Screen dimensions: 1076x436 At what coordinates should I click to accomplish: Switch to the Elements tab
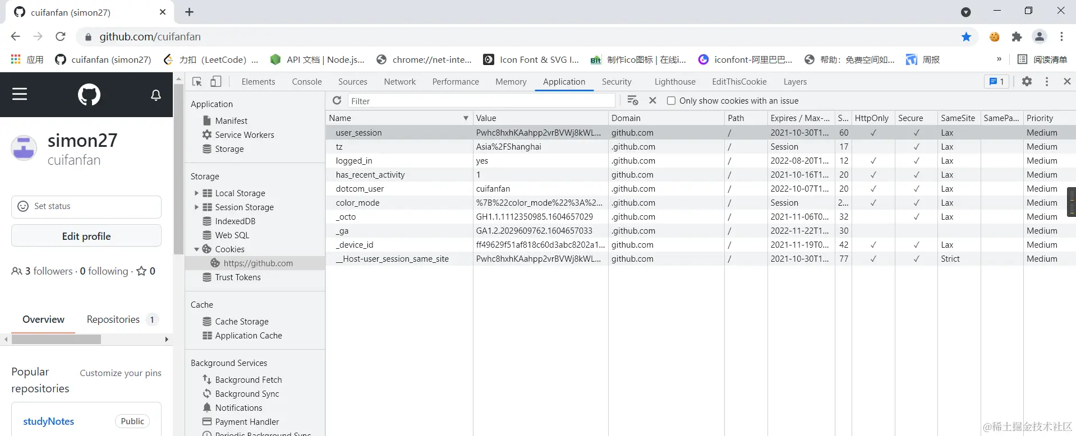(258, 82)
